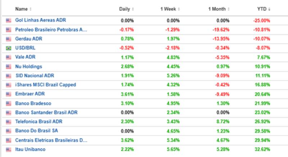
Task: Click the Brazil flag icon next to USD/BRL
Action: pos(8,48)
